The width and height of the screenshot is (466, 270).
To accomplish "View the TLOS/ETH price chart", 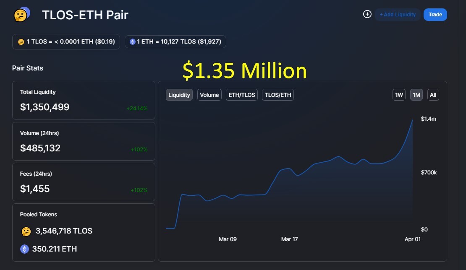I will click(278, 95).
